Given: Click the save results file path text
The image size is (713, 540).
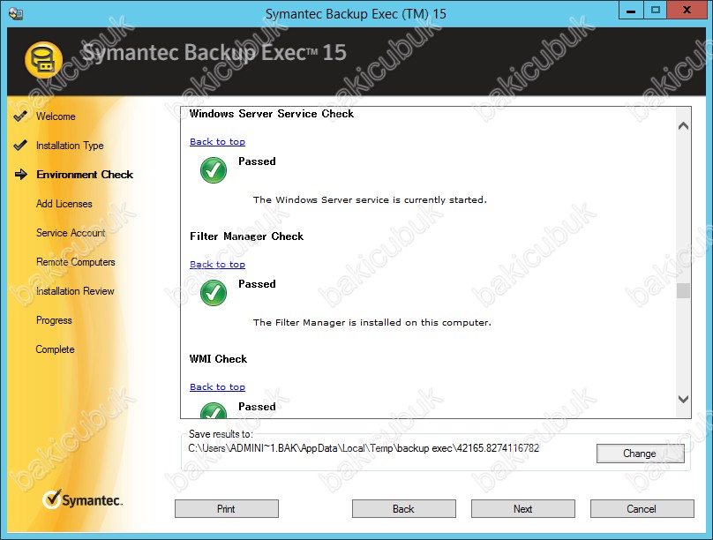Looking at the screenshot, I should point(364,448).
